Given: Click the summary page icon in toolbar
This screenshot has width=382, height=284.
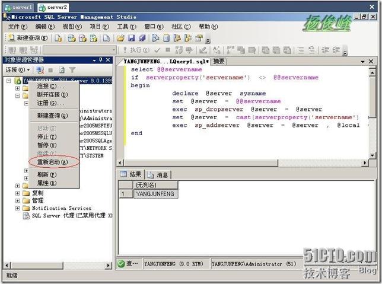Looking at the screenshot, I should pyautogui.click(x=167, y=38).
